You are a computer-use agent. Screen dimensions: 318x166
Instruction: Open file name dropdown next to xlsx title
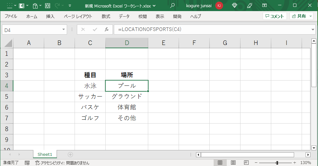pos(154,6)
